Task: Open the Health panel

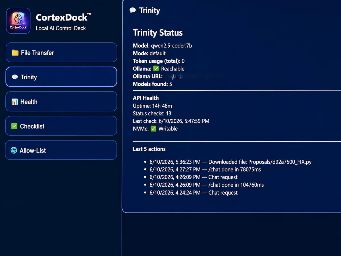Action: point(61,101)
